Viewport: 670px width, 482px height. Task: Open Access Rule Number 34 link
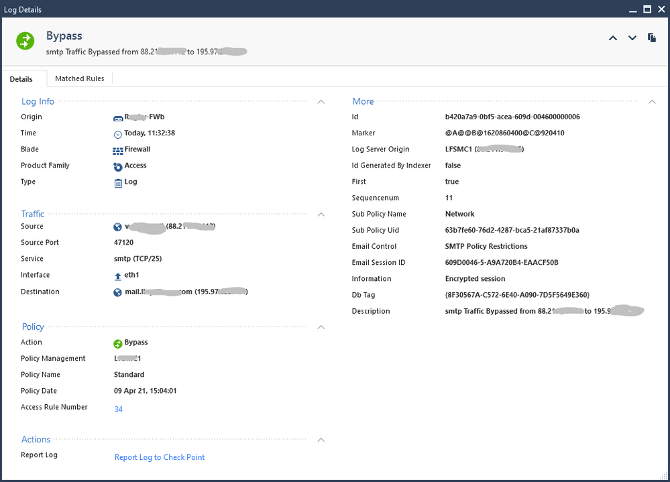[x=119, y=409]
